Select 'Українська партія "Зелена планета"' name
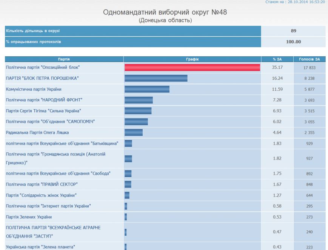The width and height of the screenshot is (328, 250). [40, 247]
